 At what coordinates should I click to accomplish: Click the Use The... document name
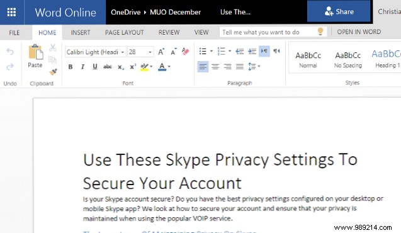[235, 12]
